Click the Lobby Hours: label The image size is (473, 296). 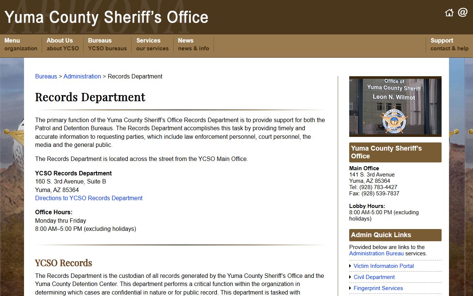coord(367,206)
